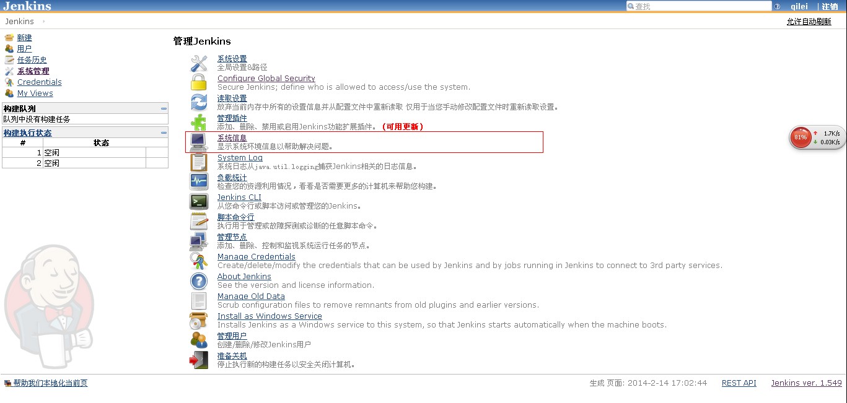Open the Jenkins CLI link

pyautogui.click(x=240, y=197)
